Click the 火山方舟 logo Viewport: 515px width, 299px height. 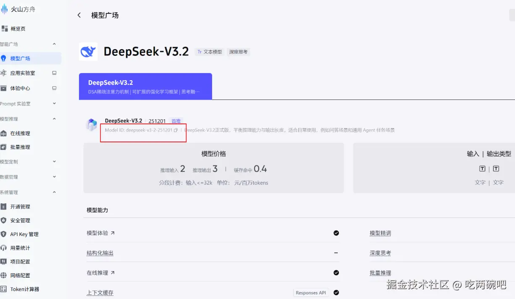click(x=18, y=9)
